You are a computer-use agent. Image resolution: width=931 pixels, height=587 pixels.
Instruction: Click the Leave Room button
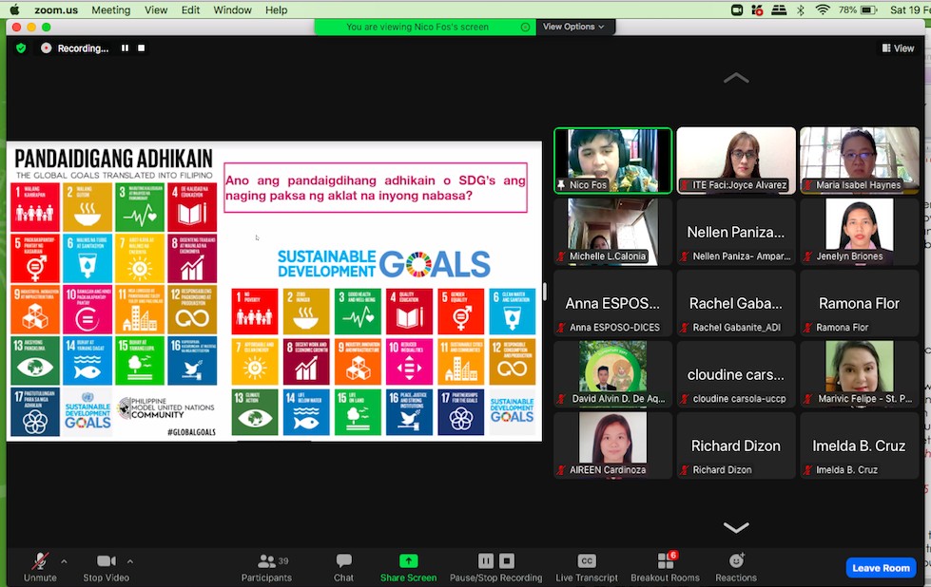[x=882, y=568]
